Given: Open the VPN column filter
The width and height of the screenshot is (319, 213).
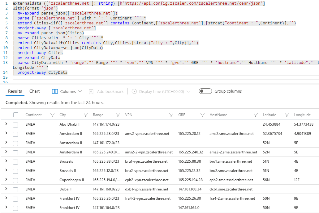Looking at the screenshot, I should pos(171,115).
